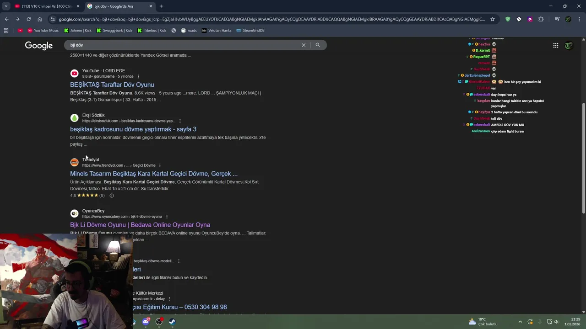
Task: Open a new browser tab
Action: pos(162,6)
